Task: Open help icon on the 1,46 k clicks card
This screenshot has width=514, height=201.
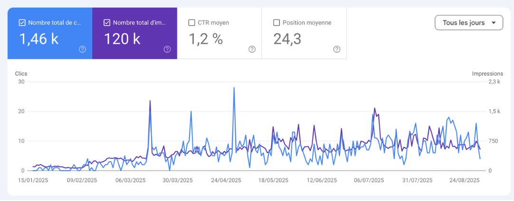Action: click(x=83, y=49)
